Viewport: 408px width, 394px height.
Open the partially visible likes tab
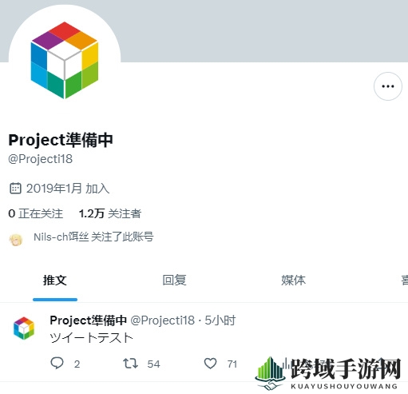point(405,281)
